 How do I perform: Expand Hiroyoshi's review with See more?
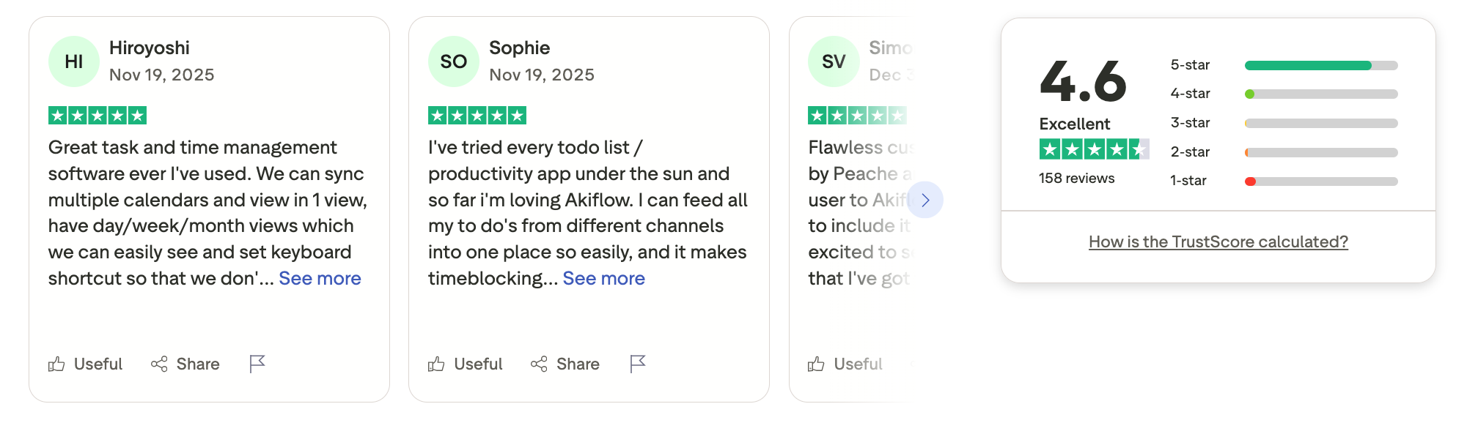[320, 278]
